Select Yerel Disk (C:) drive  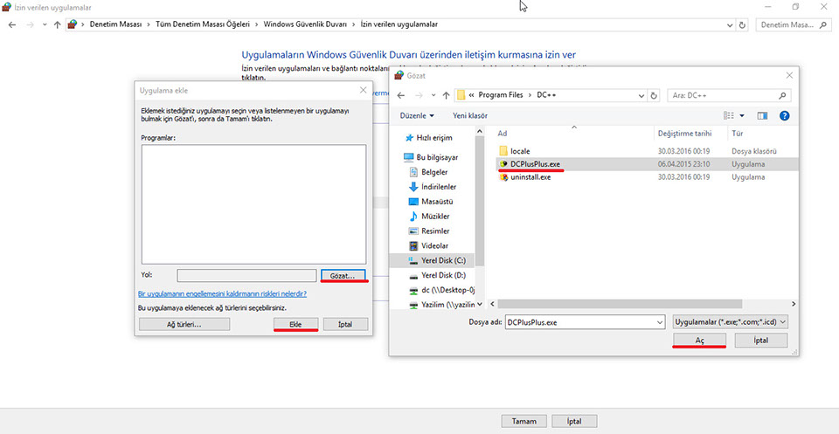pos(444,260)
